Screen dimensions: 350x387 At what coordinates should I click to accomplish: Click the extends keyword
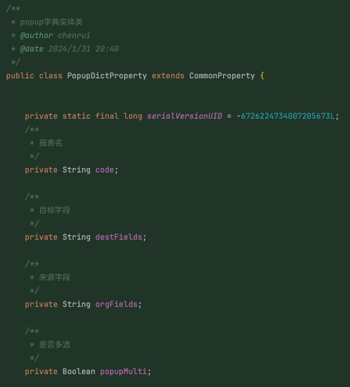click(x=168, y=76)
